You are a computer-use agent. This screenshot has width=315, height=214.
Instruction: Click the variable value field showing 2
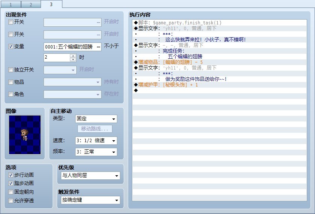[57, 58]
